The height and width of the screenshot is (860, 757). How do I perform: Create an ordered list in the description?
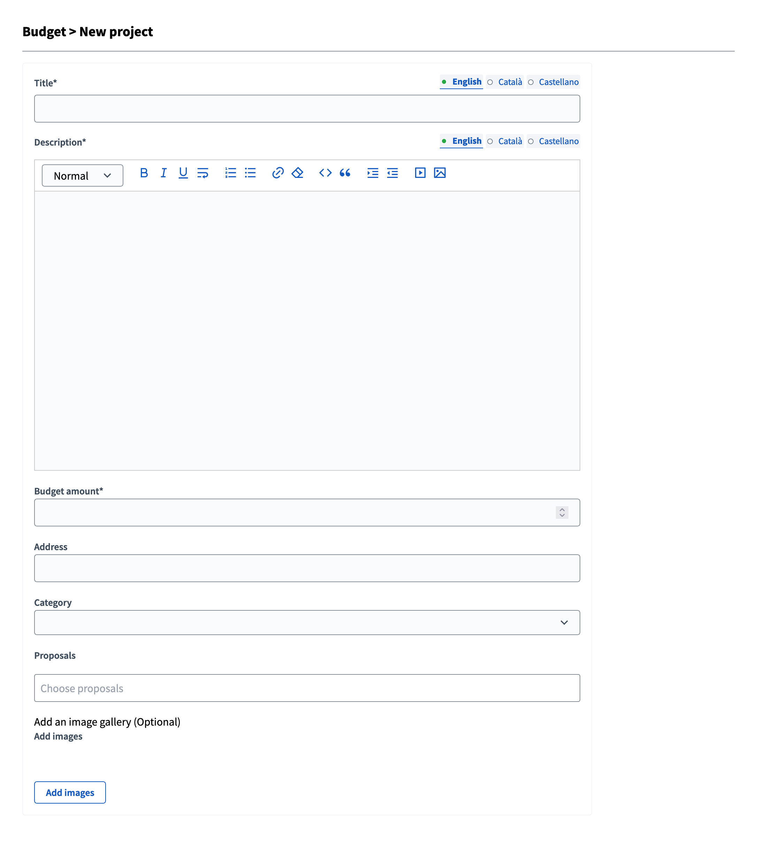pyautogui.click(x=230, y=173)
